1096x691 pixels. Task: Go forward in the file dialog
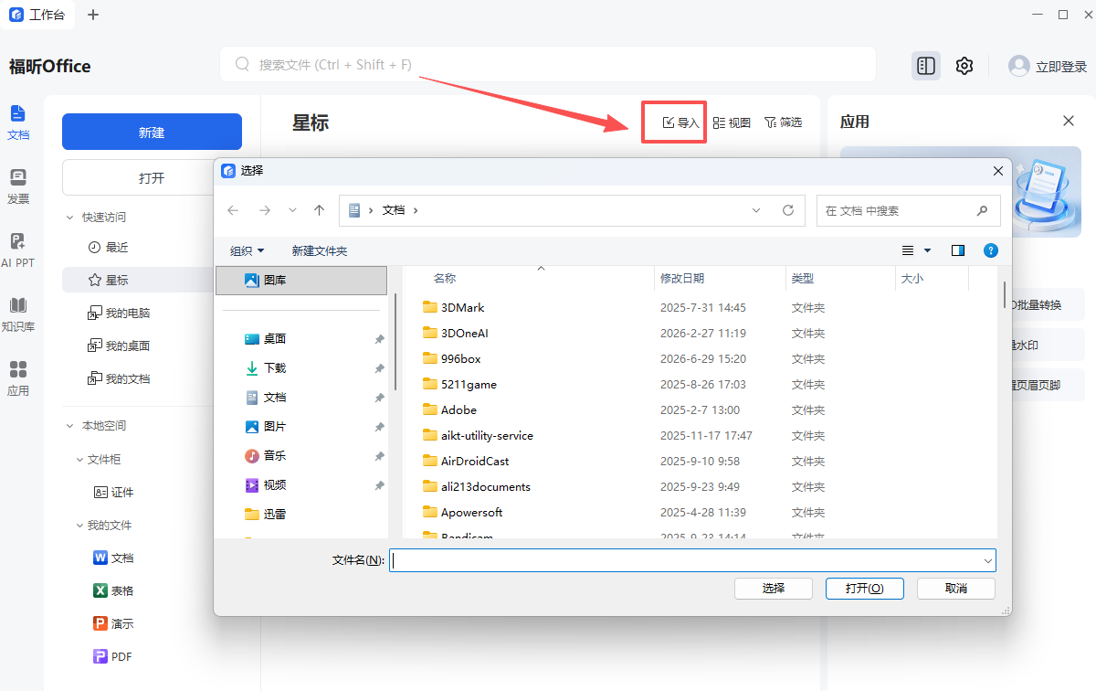[x=264, y=210]
